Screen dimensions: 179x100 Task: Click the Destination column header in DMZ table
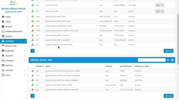(126, 66)
